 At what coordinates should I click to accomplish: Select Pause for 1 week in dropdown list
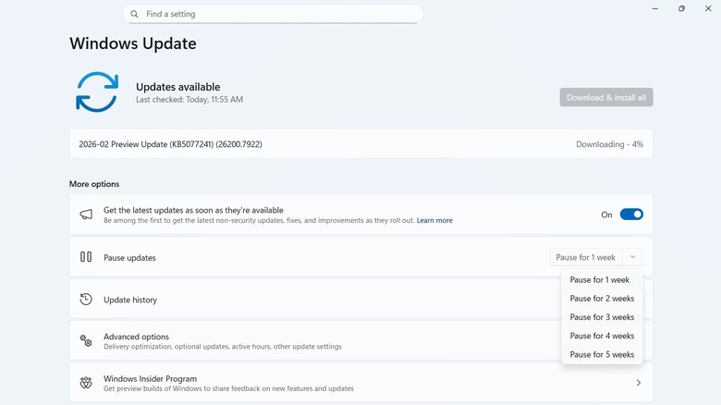click(600, 280)
